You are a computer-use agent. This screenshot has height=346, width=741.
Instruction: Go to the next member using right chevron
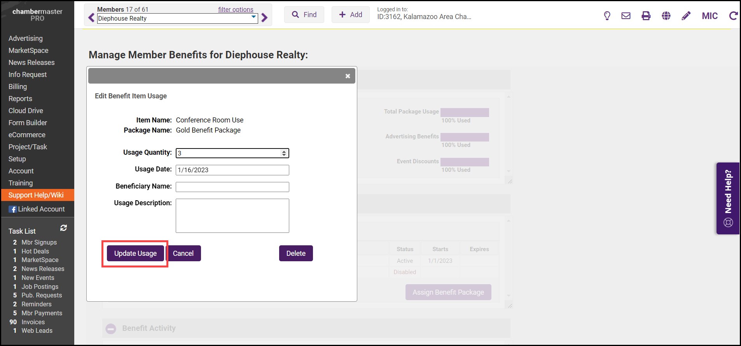coord(265,18)
